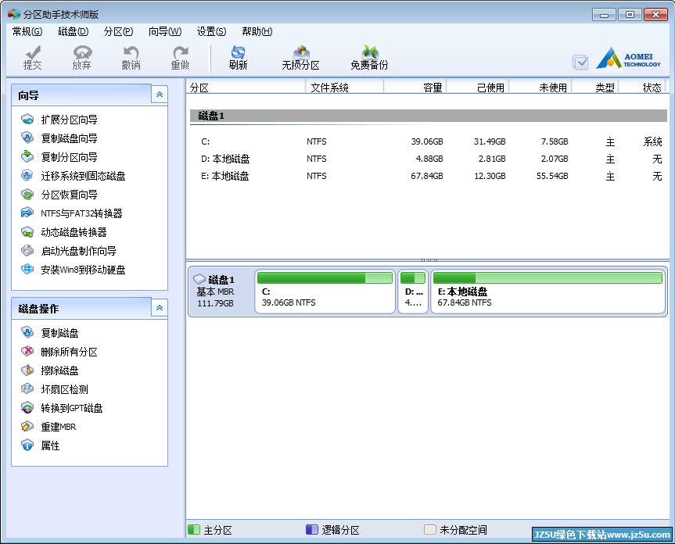This screenshot has width=675, height=544.
Task: Click the 55.54GB unused value
Action: coord(552,176)
